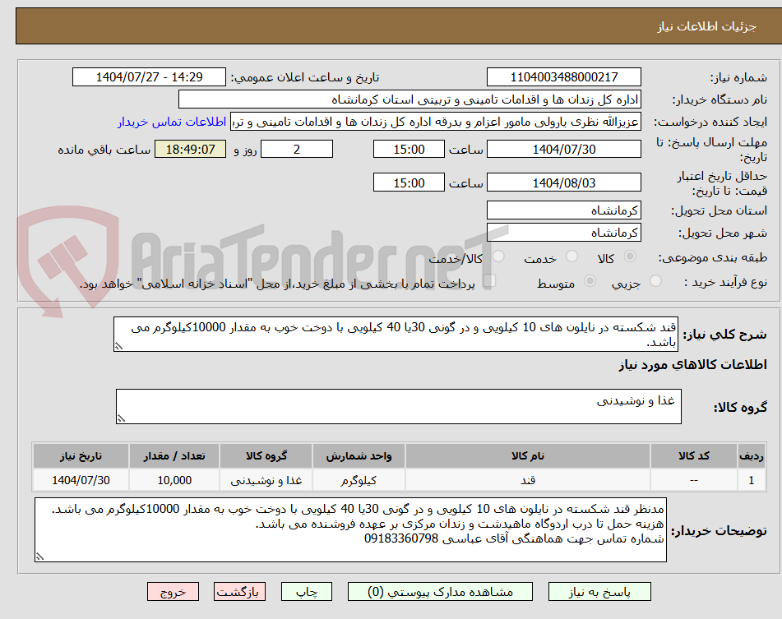Click the گروه کالا text area غذا و نوشیدنی
Viewport: 782px width, 619px height.
point(399,407)
